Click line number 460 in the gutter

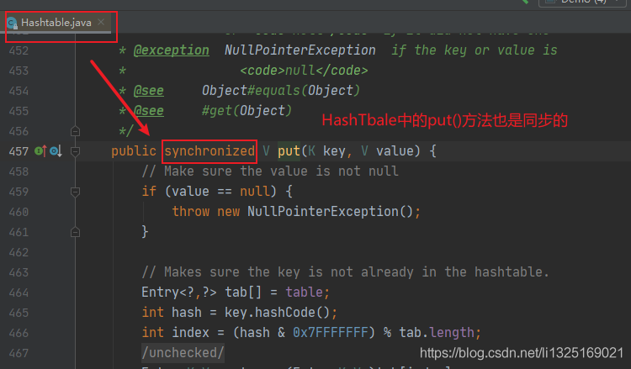click(19, 212)
